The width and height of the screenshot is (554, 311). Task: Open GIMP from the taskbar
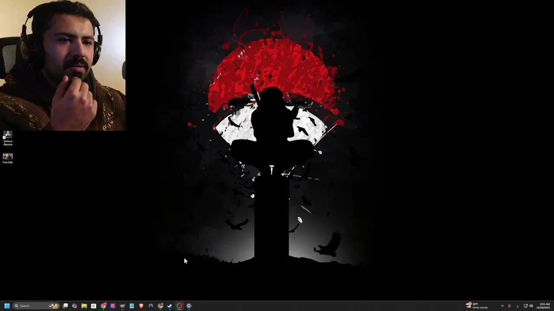point(122,306)
